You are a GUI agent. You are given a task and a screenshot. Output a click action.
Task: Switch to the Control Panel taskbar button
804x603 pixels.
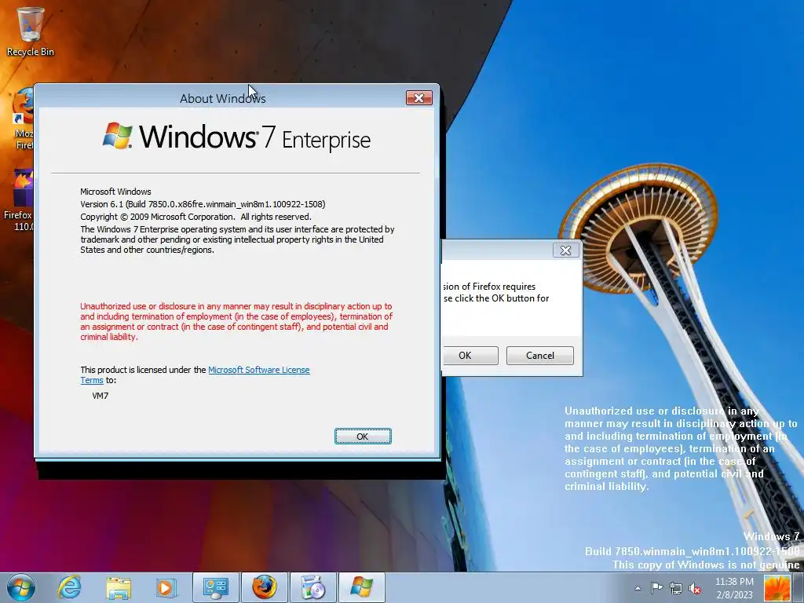pos(215,587)
